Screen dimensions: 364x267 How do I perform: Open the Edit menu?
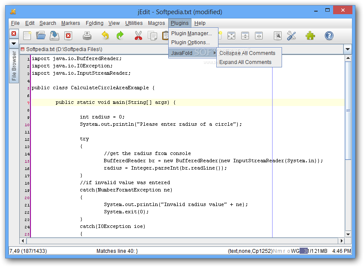click(x=30, y=23)
